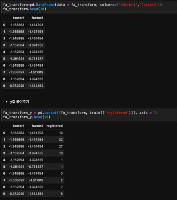Click factor2 -1.437454 in row 2 of registered table
Screen dimensions: 177x200
36,146
